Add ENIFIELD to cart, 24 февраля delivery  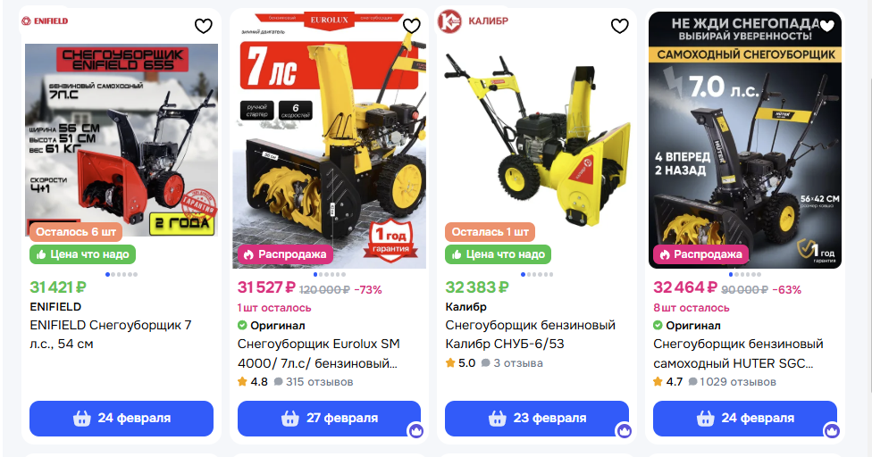122,418
